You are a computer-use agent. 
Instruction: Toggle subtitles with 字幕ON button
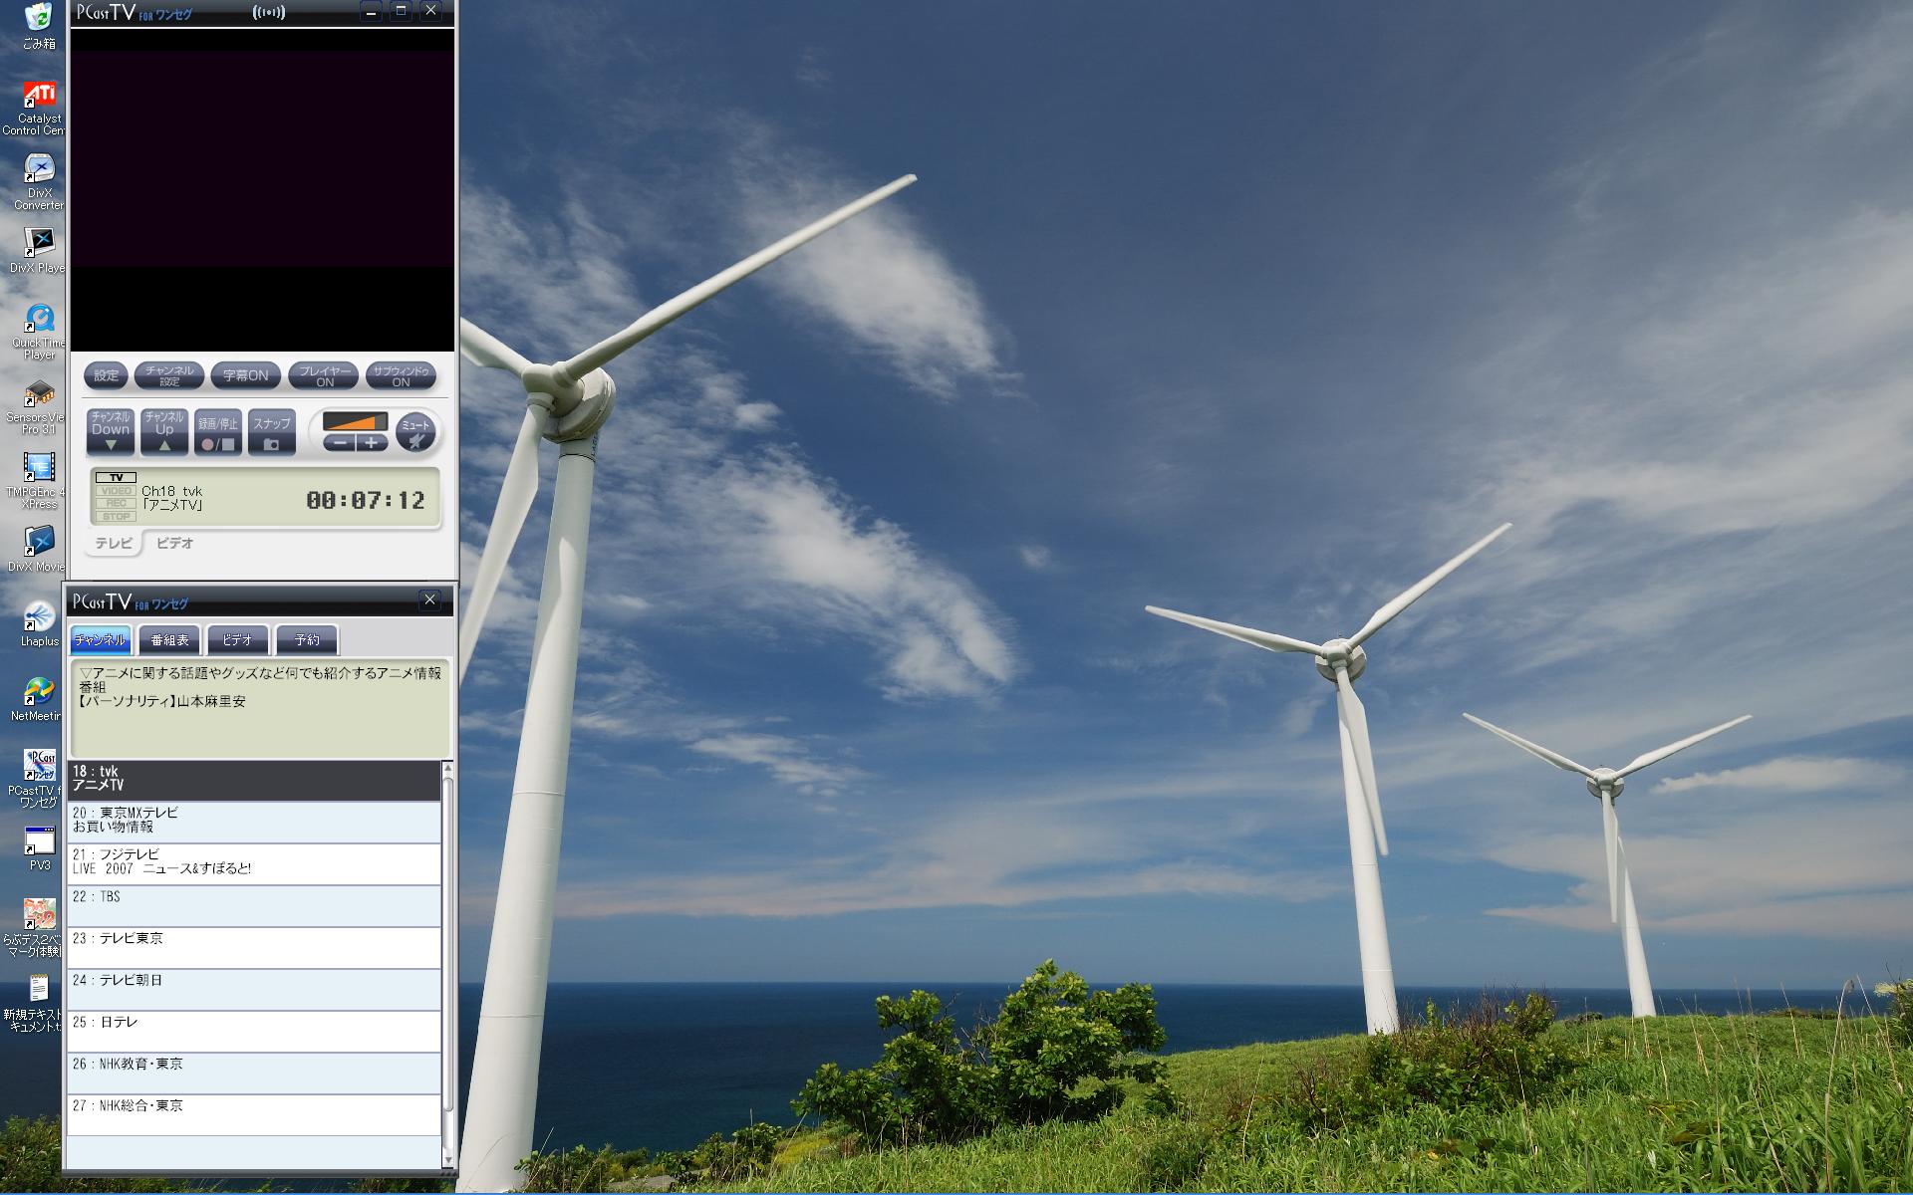245,375
